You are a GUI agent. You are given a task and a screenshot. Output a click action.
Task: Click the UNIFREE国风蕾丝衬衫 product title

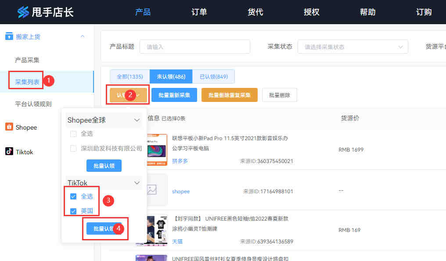[x=230, y=258]
